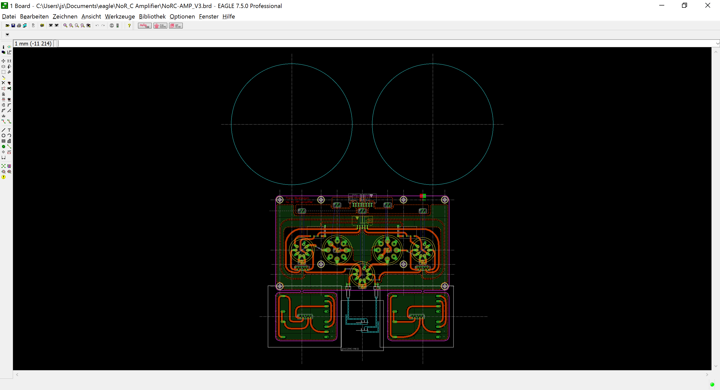Expand the command history dropdown arrow
The height and width of the screenshot is (390, 720).
coord(717,43)
